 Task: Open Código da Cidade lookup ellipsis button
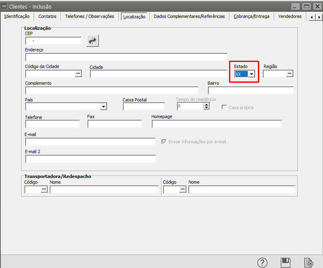(78, 73)
